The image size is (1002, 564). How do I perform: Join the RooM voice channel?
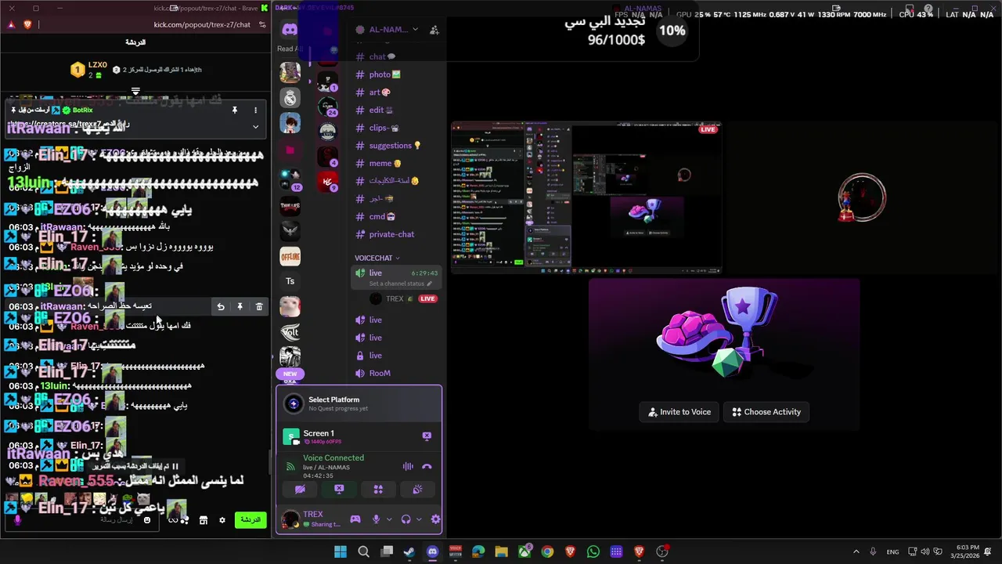pyautogui.click(x=380, y=373)
